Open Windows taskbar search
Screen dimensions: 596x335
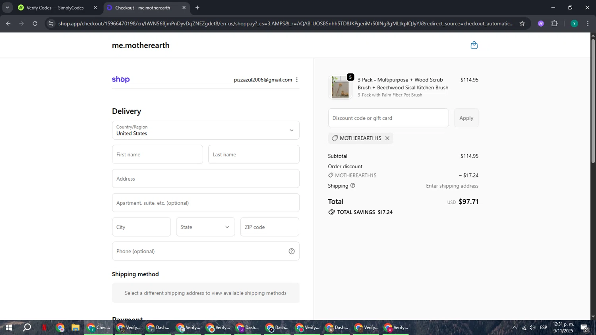(x=27, y=328)
